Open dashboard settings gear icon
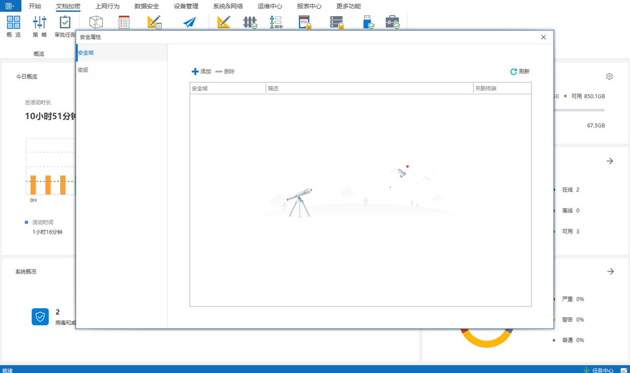This screenshot has width=630, height=373. point(609,77)
